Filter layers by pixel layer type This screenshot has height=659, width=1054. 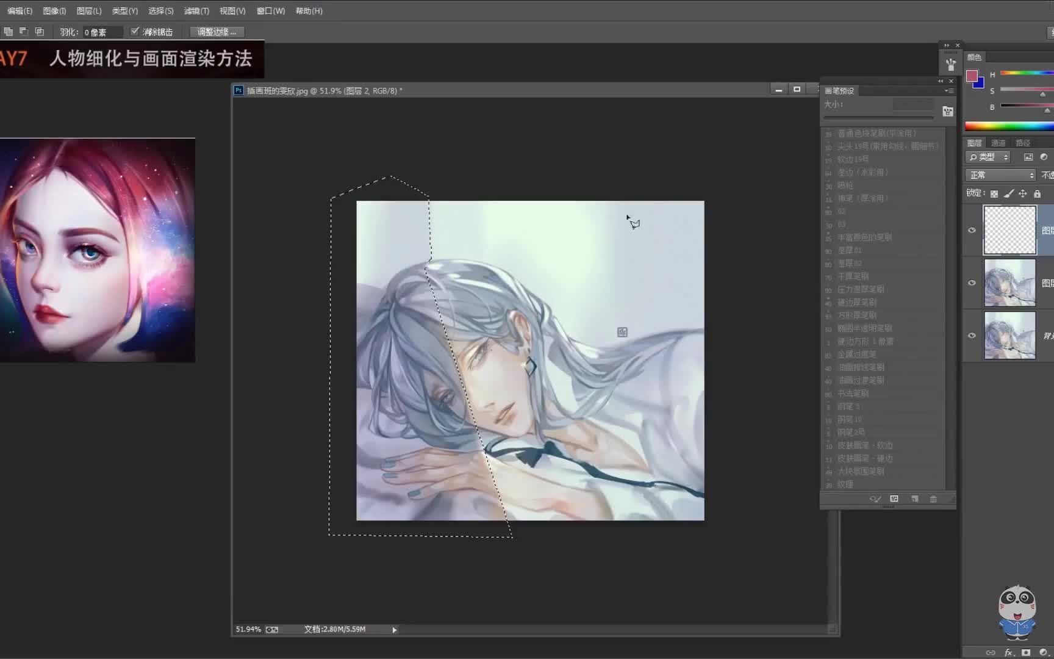(1028, 157)
